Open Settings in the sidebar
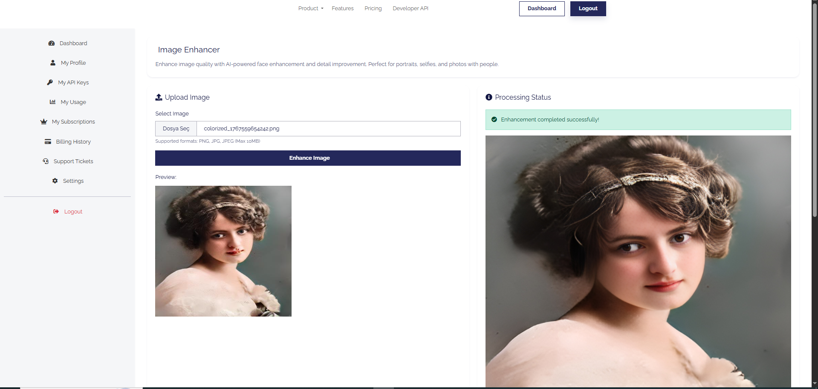This screenshot has width=818, height=389. click(x=73, y=181)
